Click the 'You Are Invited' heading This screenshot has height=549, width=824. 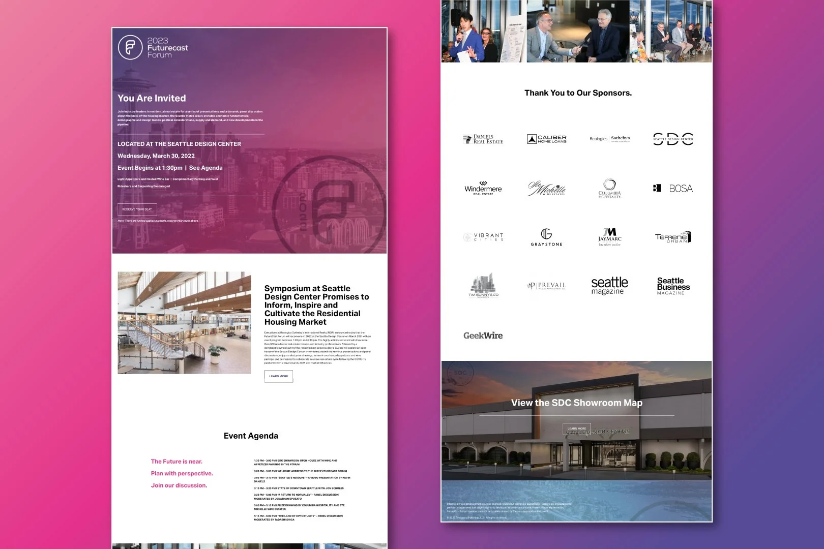[152, 98]
